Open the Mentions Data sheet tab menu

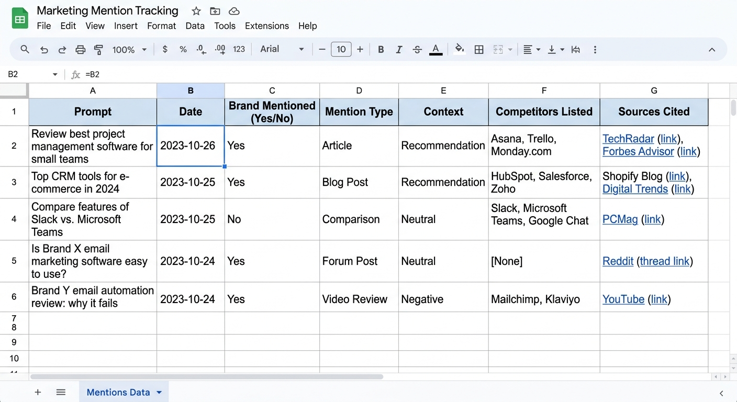point(159,392)
